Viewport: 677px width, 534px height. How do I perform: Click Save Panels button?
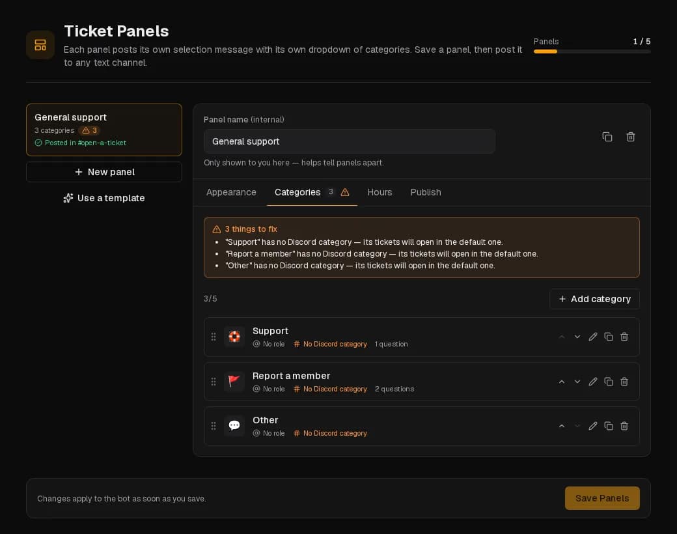(602, 498)
